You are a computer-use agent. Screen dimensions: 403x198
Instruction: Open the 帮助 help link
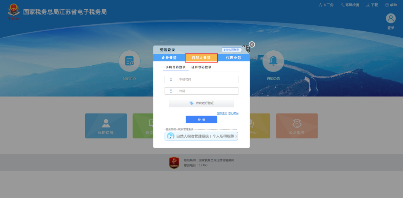[391, 5]
